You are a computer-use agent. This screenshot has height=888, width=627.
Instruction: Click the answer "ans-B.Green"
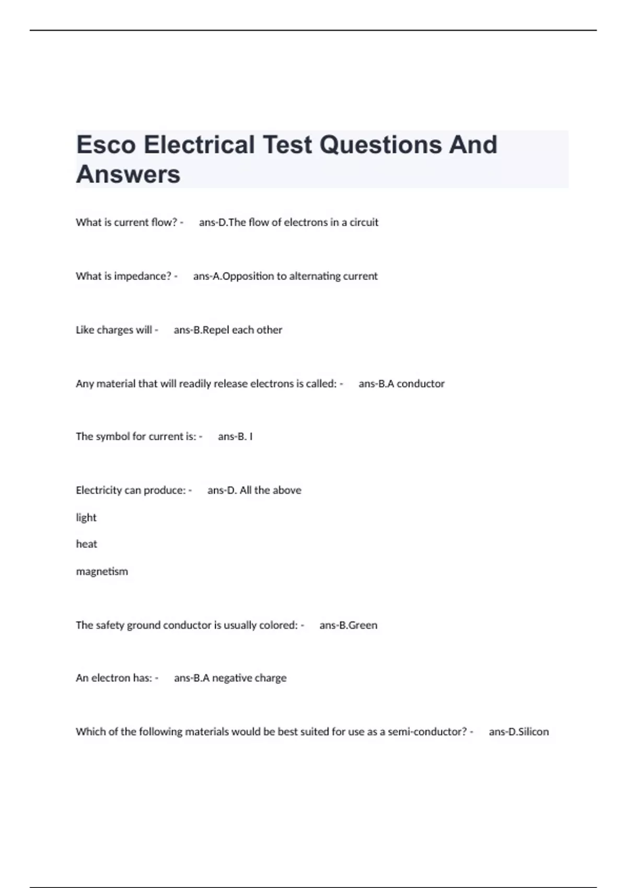point(348,625)
